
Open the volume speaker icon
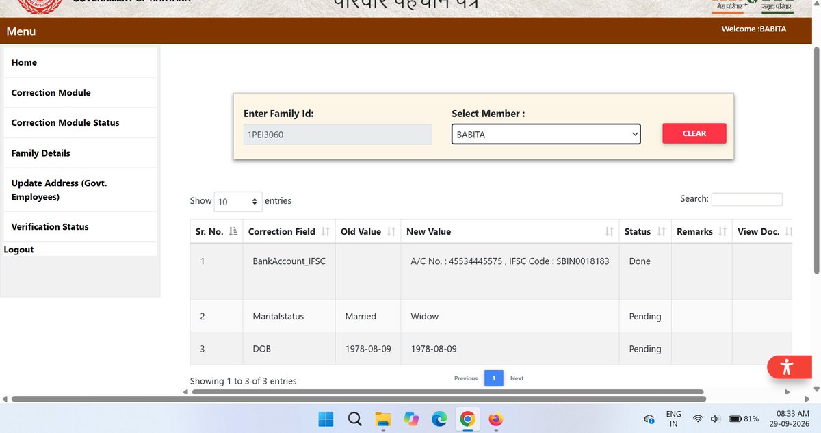click(x=715, y=419)
